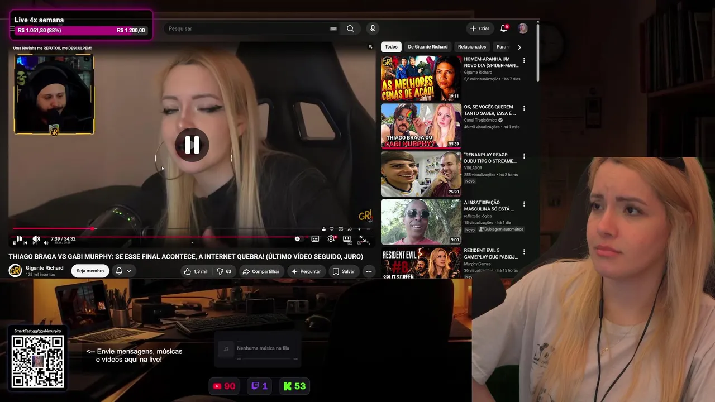Screen dimensions: 715x402
Task: Open more actions ellipsis below video
Action: click(369, 271)
